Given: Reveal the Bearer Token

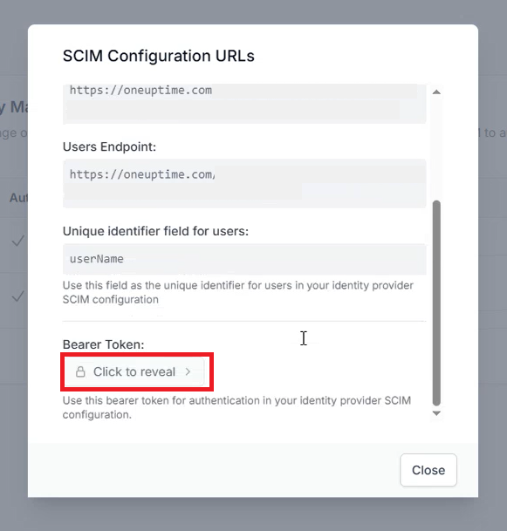Looking at the screenshot, I should [134, 371].
